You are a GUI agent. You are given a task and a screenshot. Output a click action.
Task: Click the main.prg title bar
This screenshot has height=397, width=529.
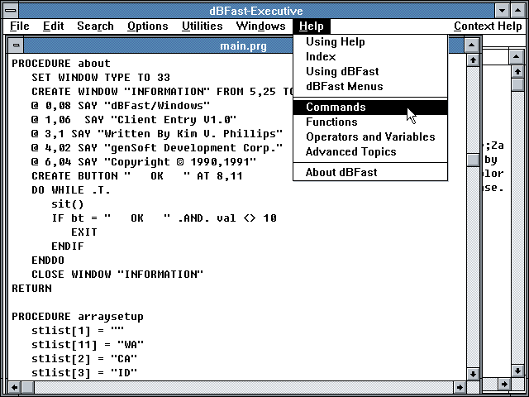tap(244, 45)
